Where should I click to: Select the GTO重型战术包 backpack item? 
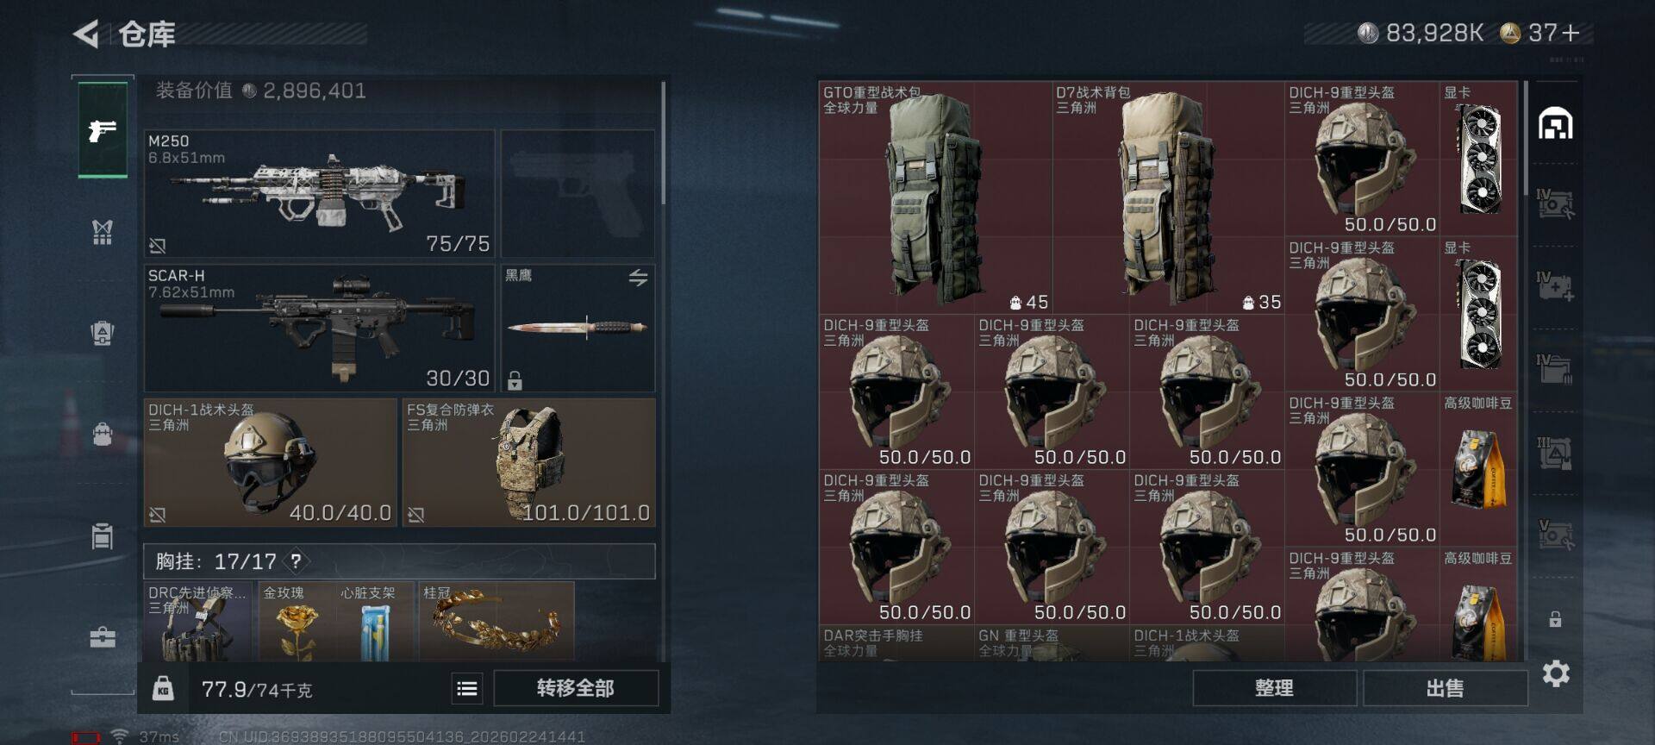935,197
